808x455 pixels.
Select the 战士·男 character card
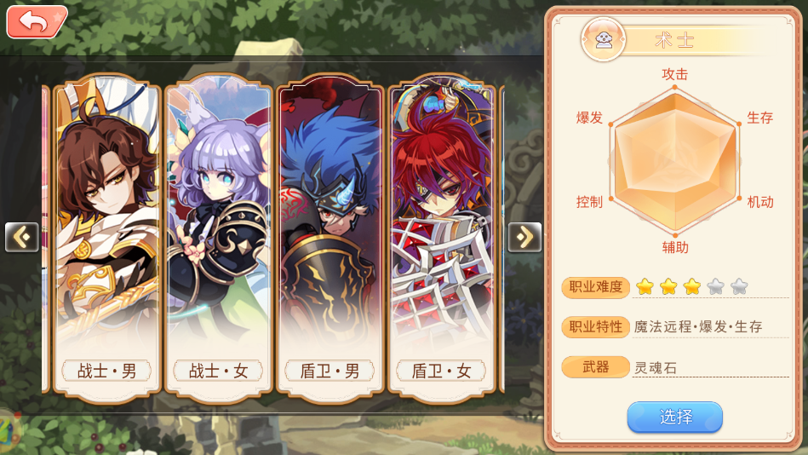pos(107,239)
